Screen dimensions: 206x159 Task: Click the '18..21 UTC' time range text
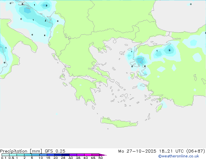click(x=171, y=151)
